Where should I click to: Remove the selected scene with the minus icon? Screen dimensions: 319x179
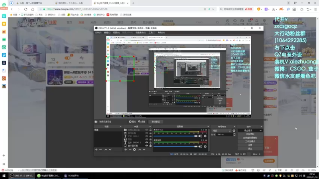point(100,150)
